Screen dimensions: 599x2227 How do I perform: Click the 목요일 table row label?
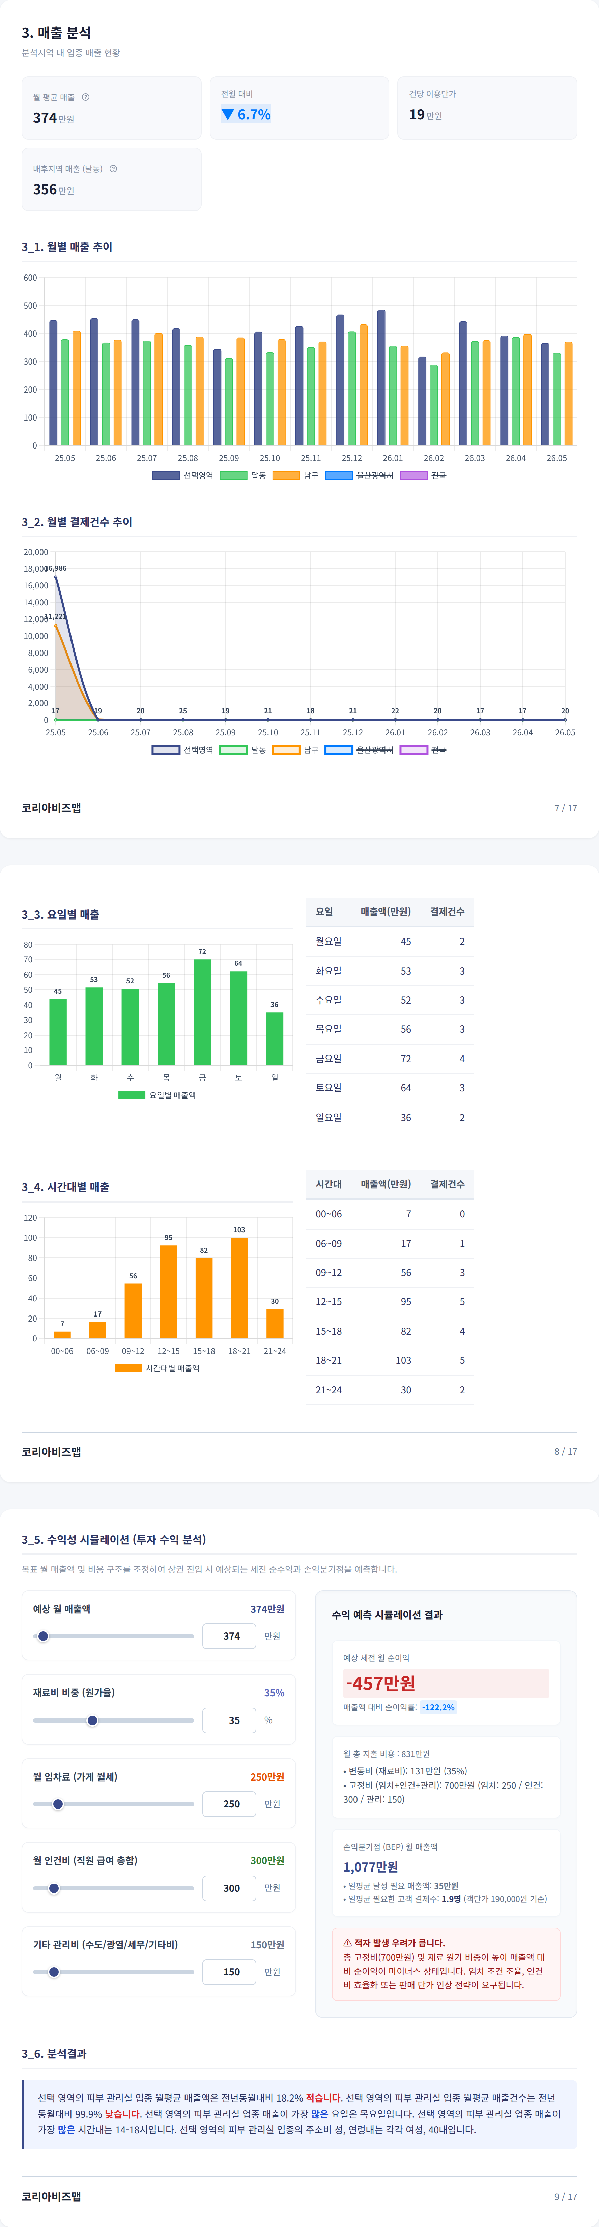pos(329,1029)
